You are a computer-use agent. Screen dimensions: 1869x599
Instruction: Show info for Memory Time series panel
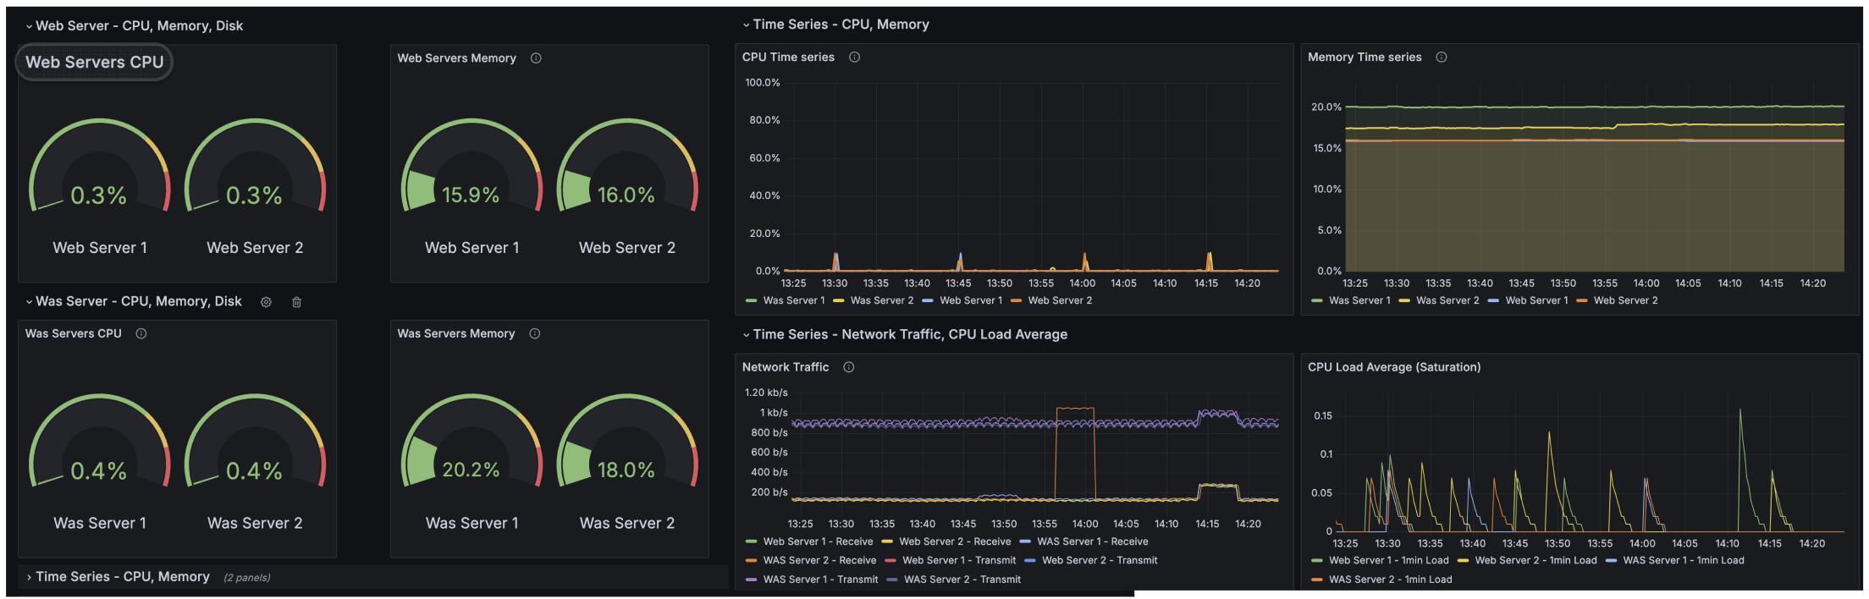tap(1442, 58)
